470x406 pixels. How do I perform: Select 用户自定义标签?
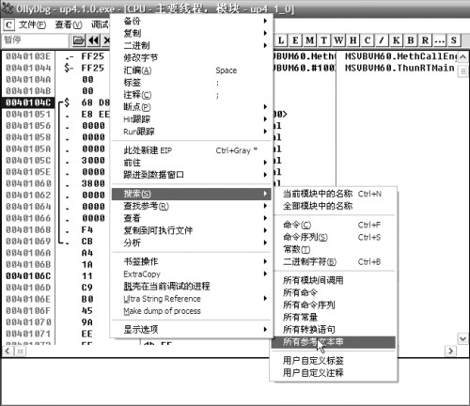coord(334,360)
